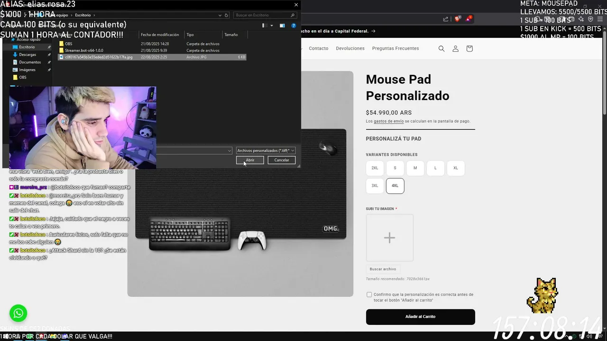Select size variant XL

(456, 168)
